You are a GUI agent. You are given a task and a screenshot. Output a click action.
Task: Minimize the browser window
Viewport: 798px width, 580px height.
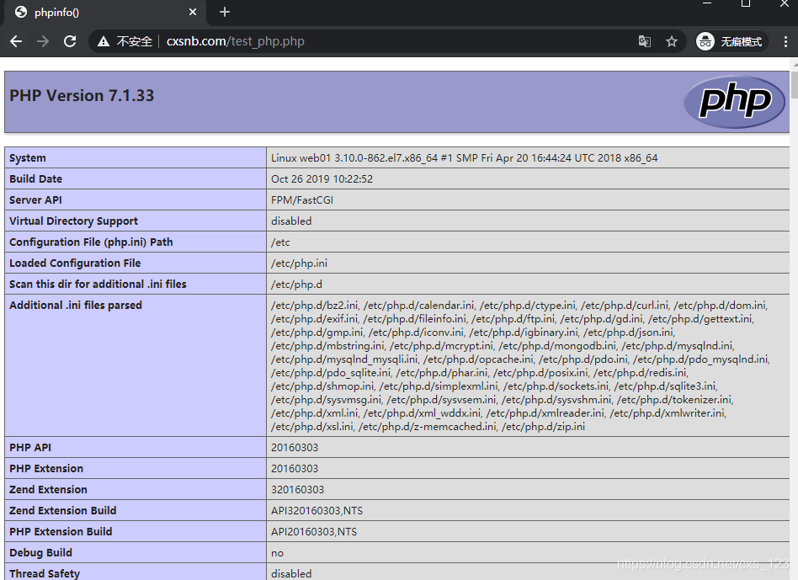[x=706, y=4]
